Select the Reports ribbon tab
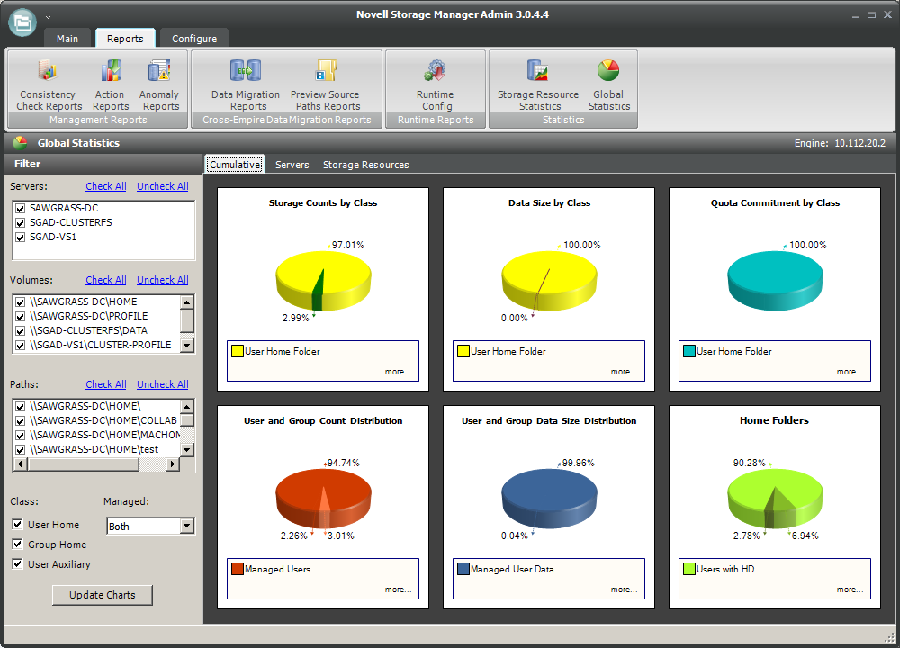The image size is (900, 648). pos(125,39)
